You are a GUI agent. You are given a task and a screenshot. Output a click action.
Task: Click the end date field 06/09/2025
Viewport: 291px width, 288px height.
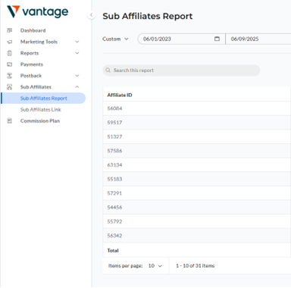coord(258,39)
